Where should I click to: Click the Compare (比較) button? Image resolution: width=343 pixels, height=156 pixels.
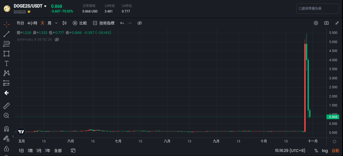80,23
